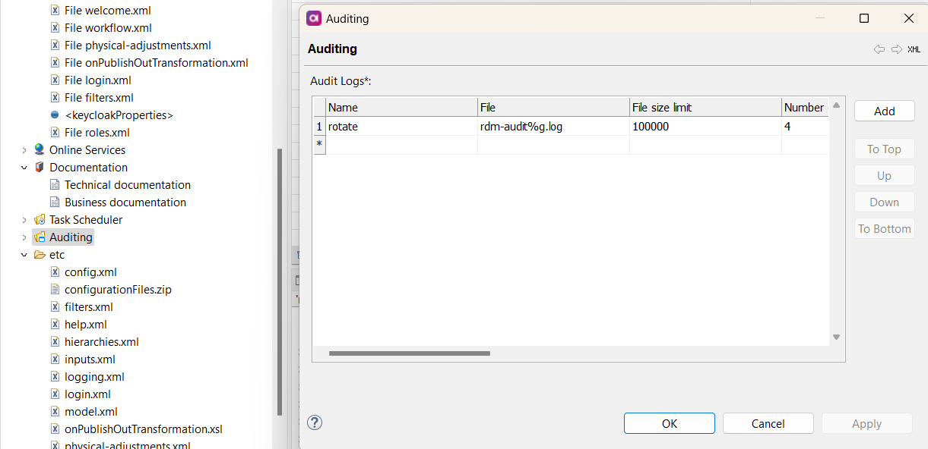
Task: Click the inputs.xml file icon
Action: point(55,359)
